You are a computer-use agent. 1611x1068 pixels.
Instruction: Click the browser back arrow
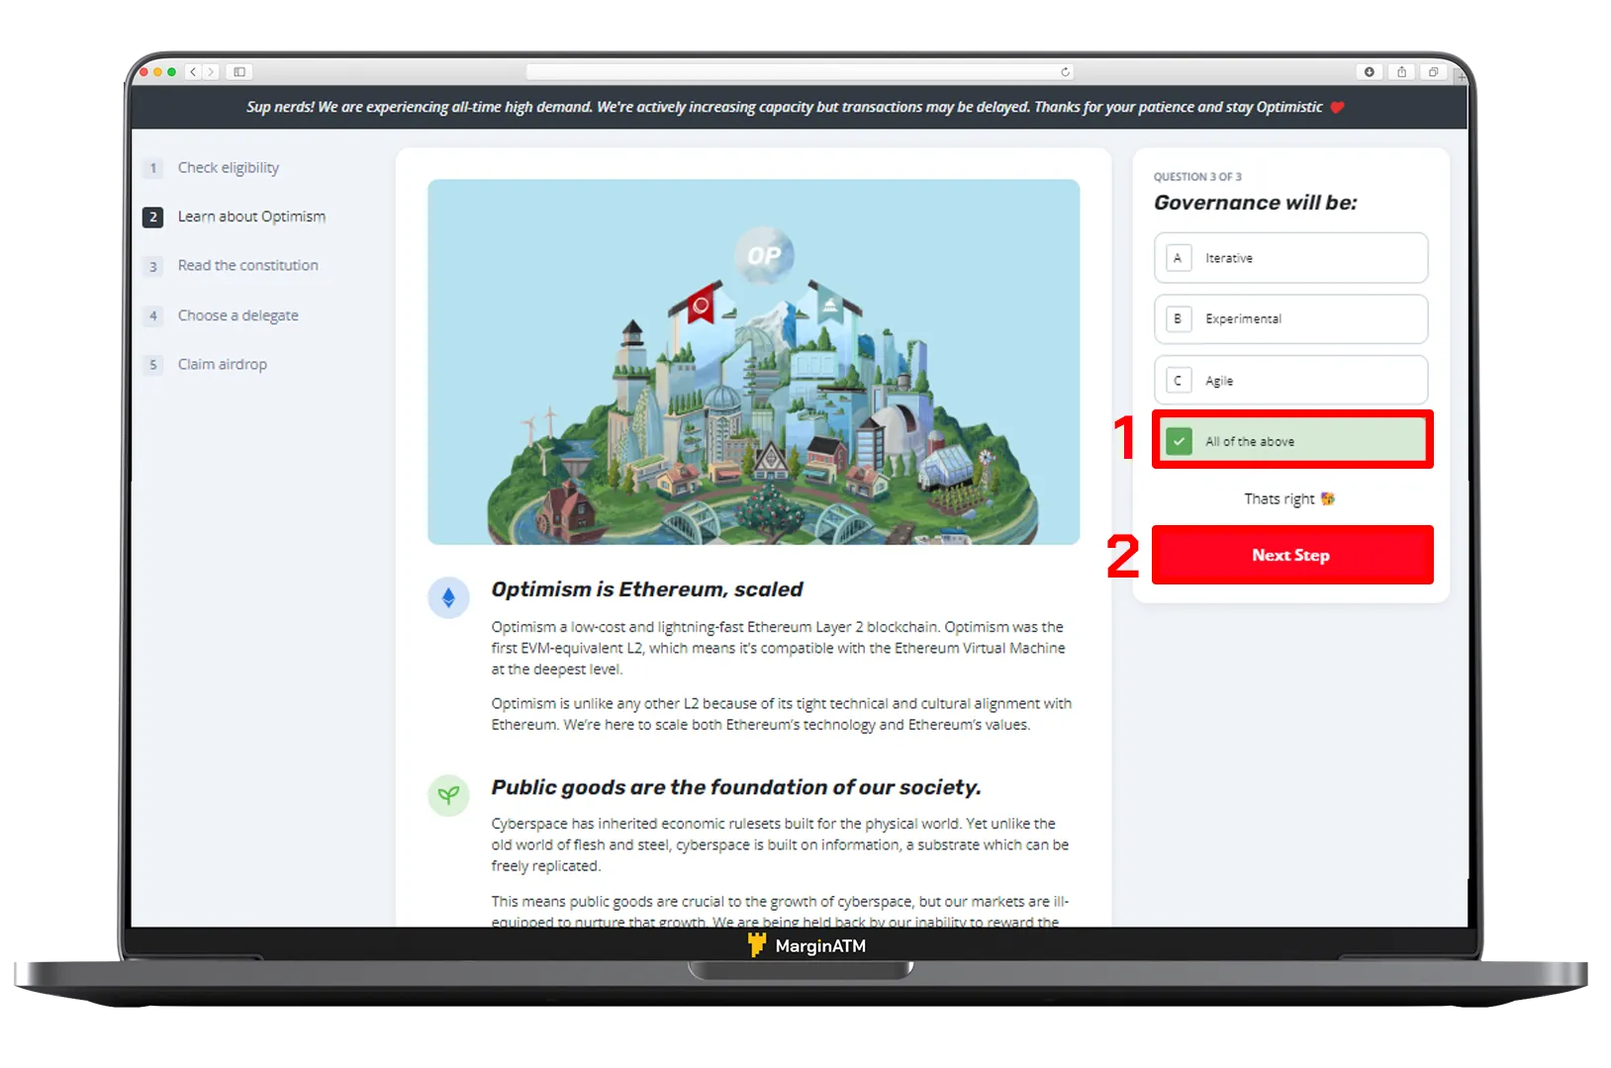pyautogui.click(x=194, y=72)
